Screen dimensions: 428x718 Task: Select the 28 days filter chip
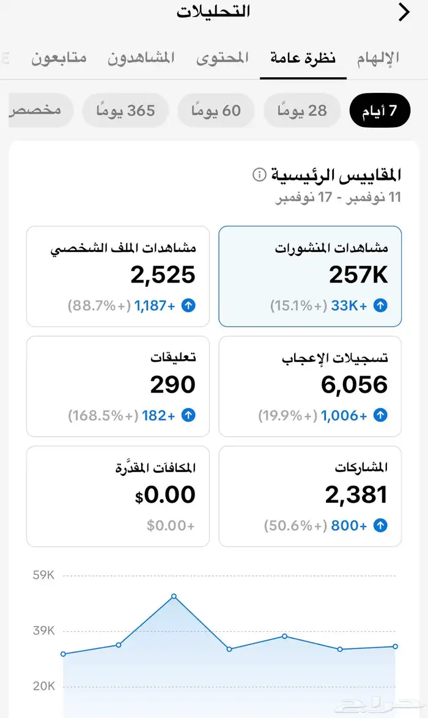(302, 110)
